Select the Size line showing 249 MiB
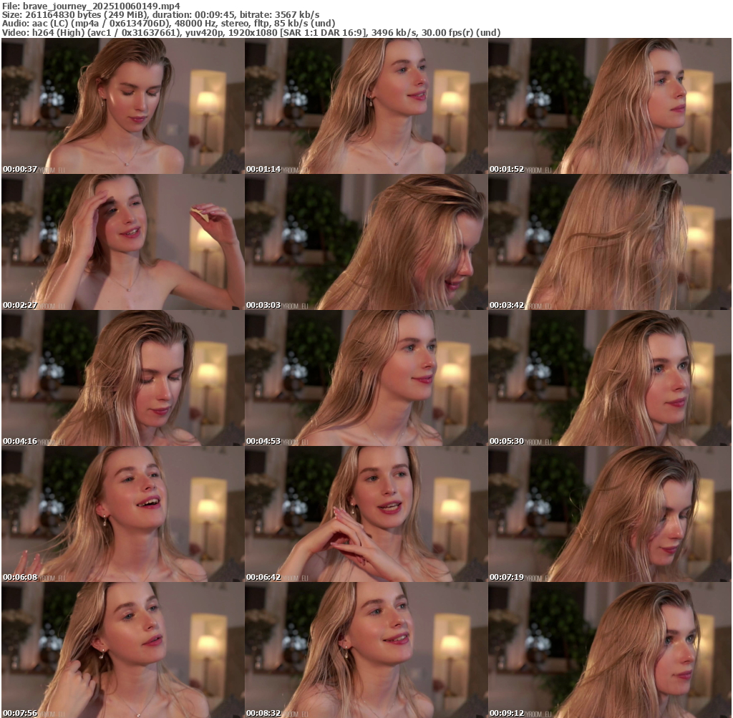 161,14
